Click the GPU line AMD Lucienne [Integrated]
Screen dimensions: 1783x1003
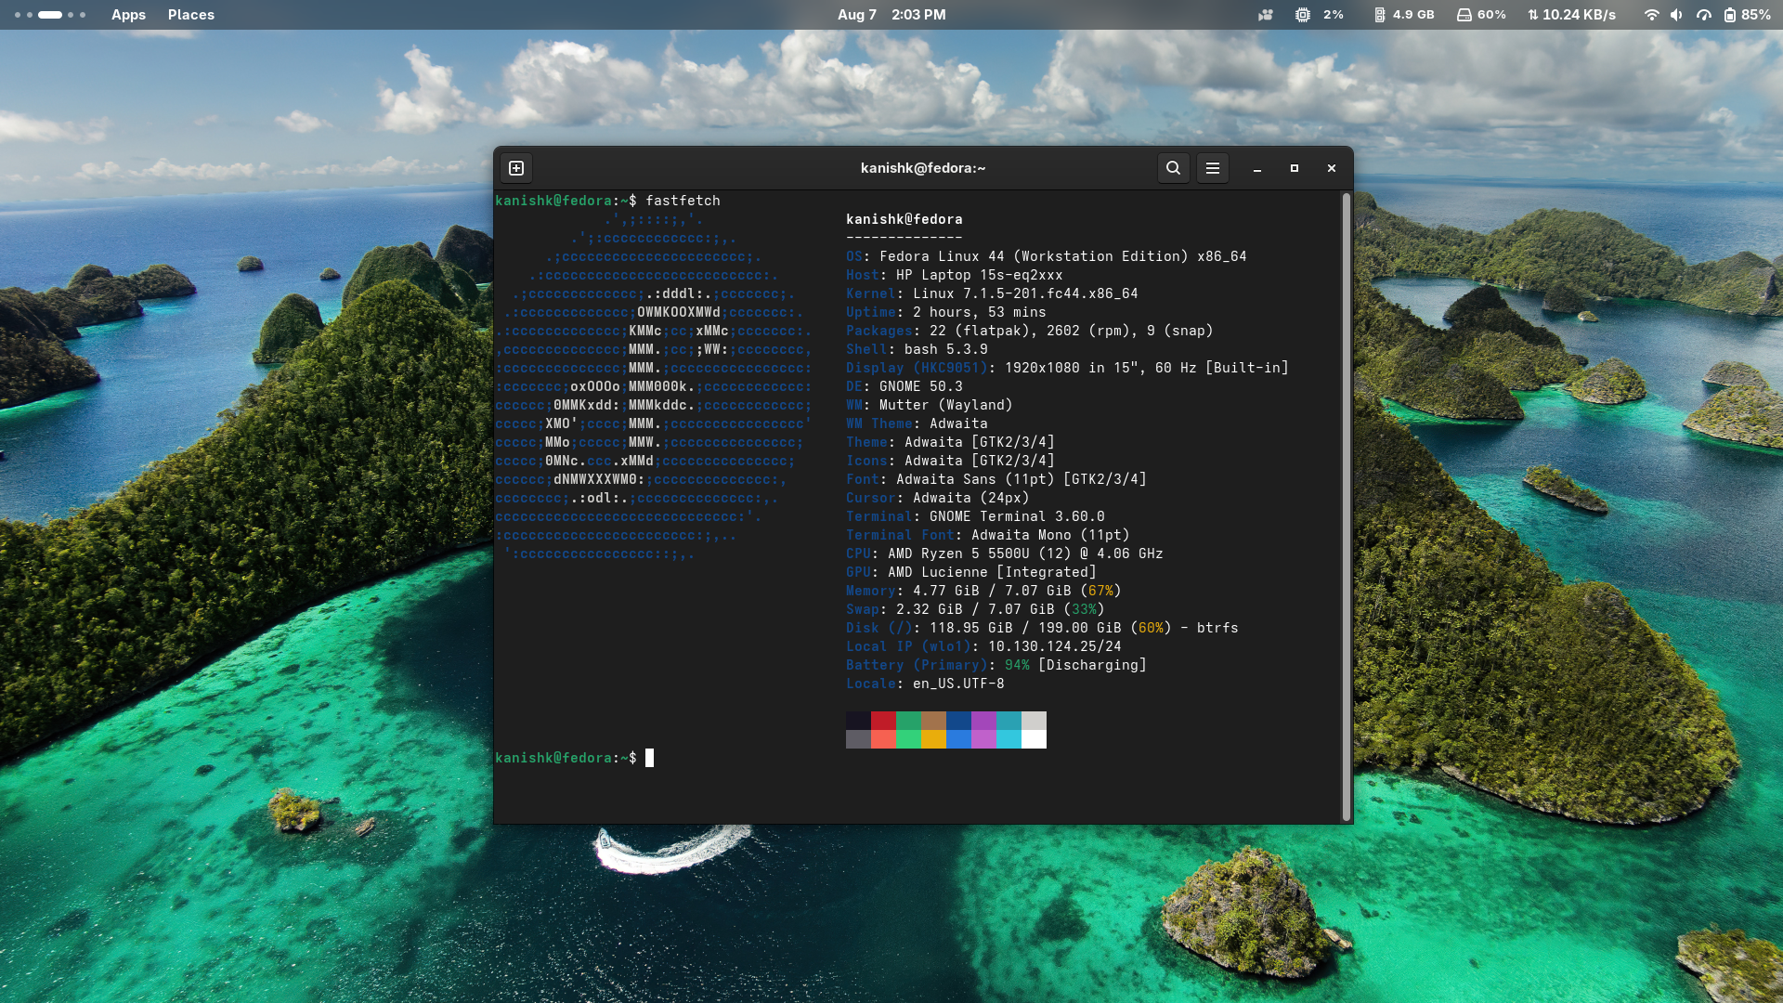(971, 572)
